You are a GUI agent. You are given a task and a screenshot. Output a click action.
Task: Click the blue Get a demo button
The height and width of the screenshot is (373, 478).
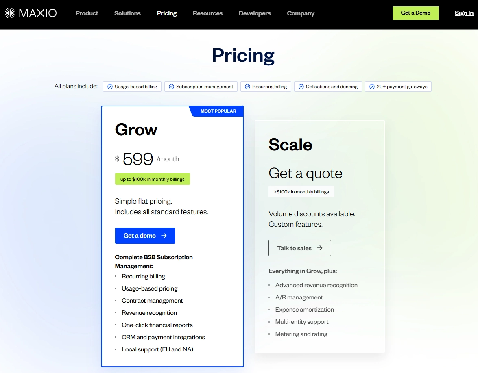point(145,236)
